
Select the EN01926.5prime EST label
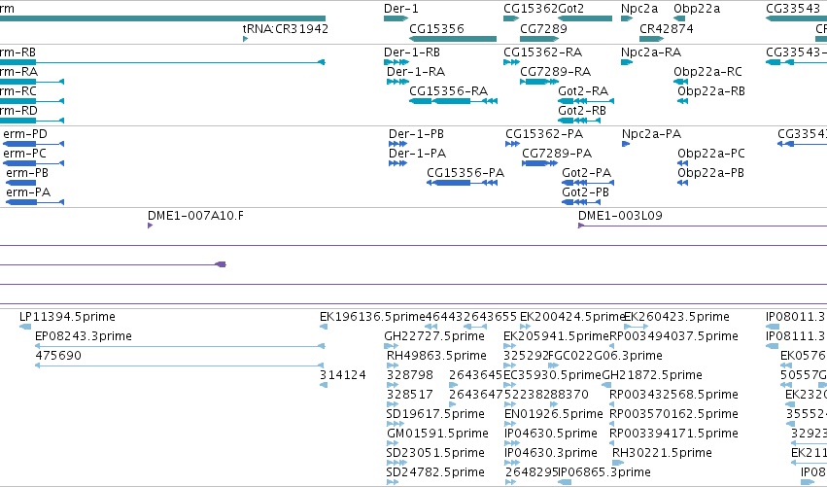553,414
